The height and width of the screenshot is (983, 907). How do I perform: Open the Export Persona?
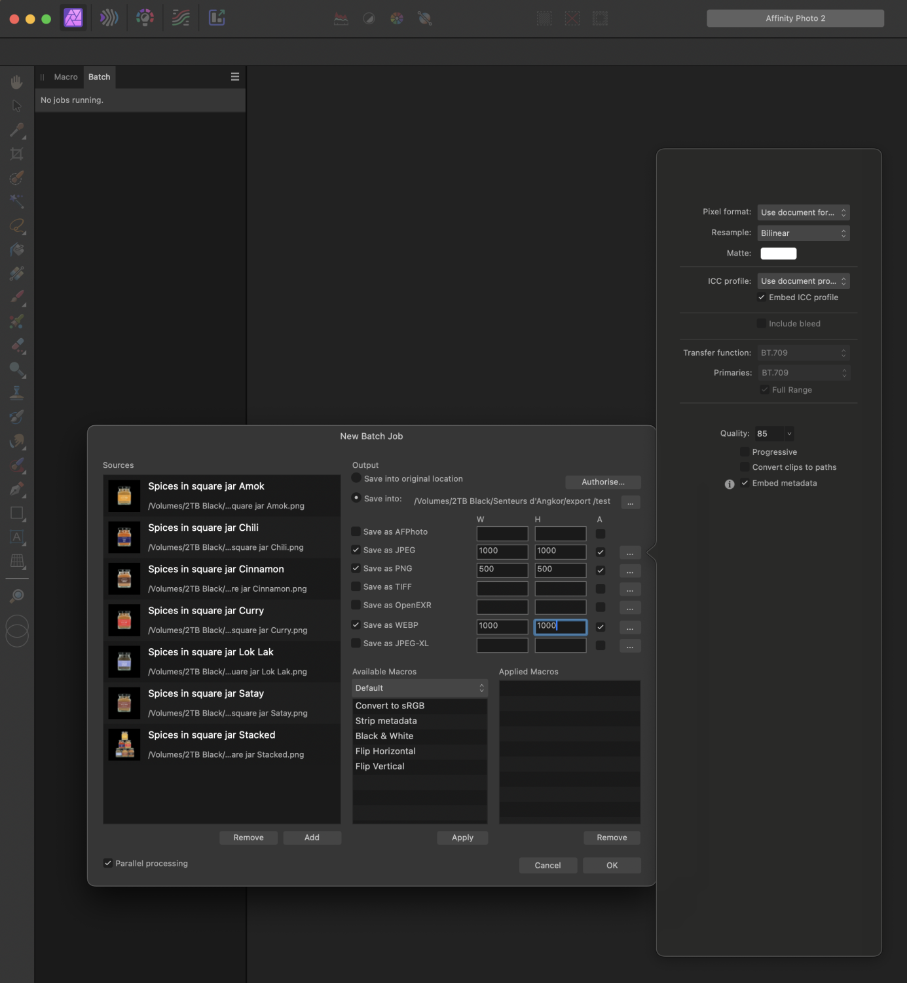pyautogui.click(x=217, y=18)
